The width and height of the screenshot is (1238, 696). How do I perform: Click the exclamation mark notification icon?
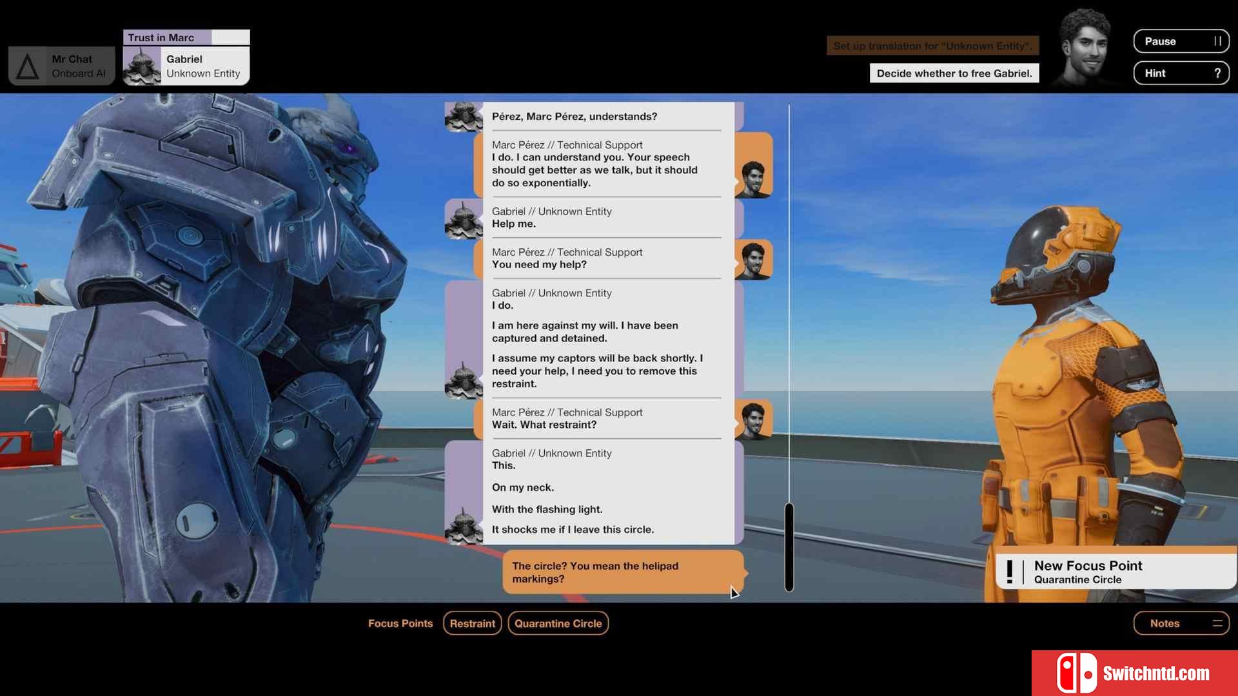pyautogui.click(x=1010, y=572)
